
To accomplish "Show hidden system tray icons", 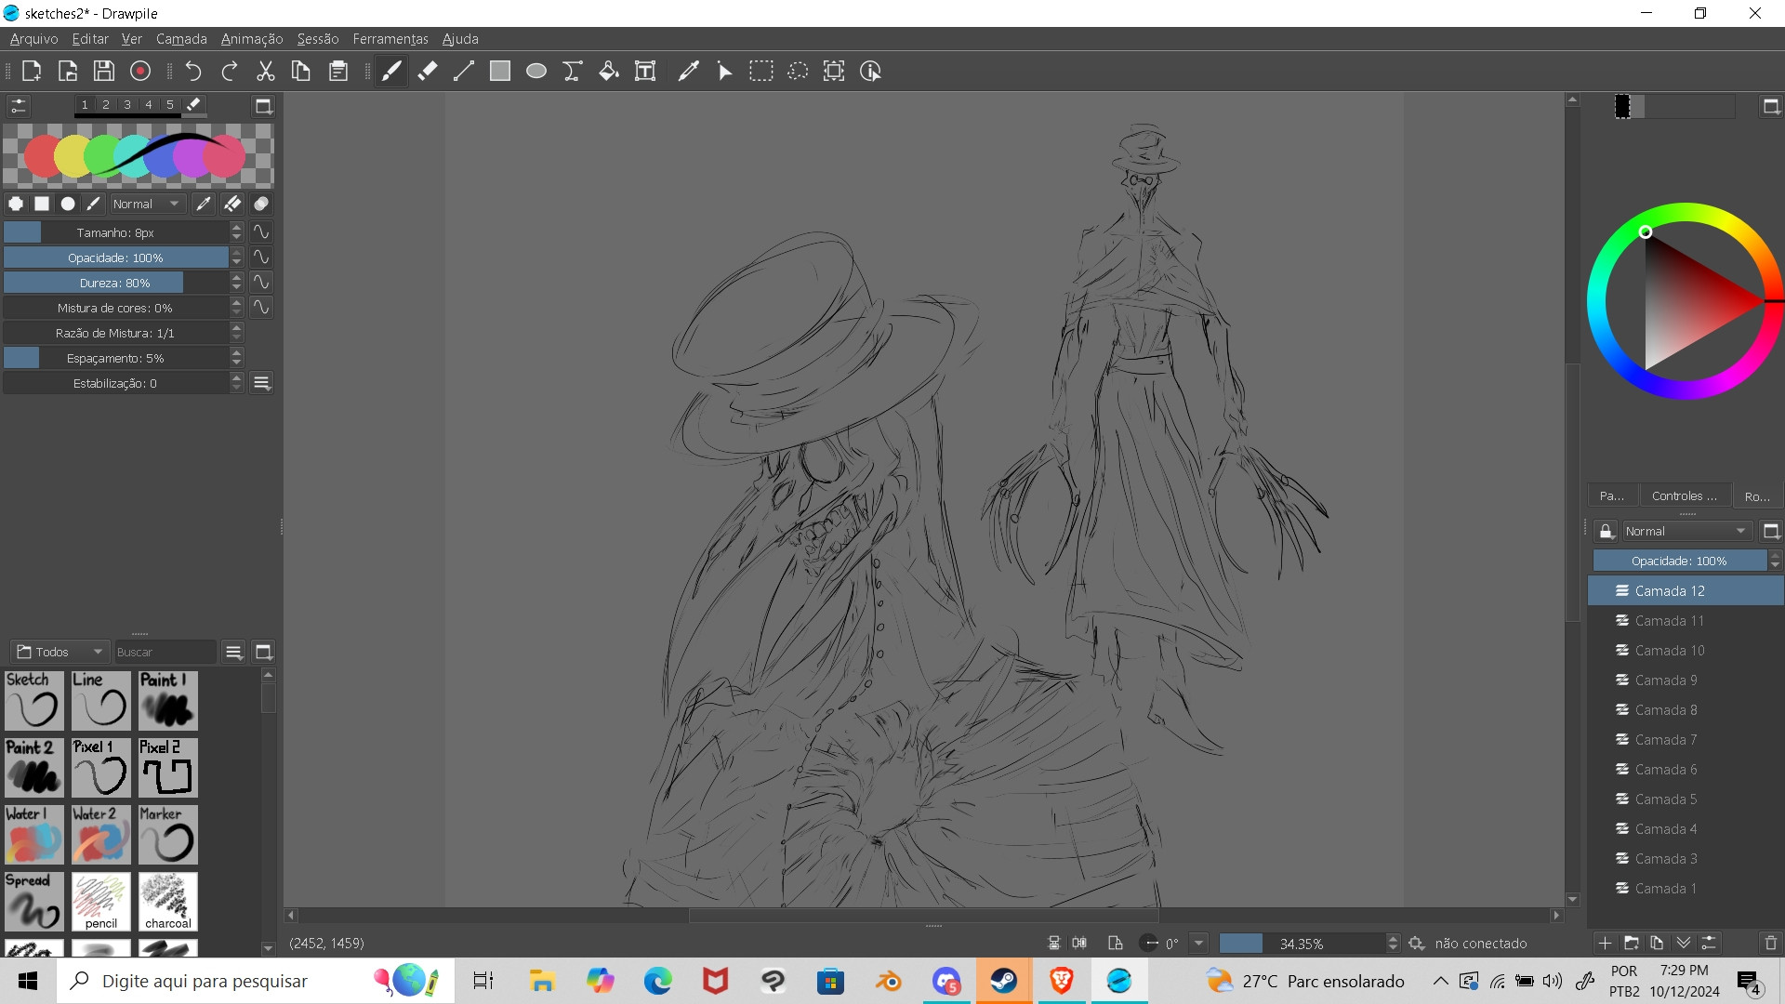I will (1440, 981).
